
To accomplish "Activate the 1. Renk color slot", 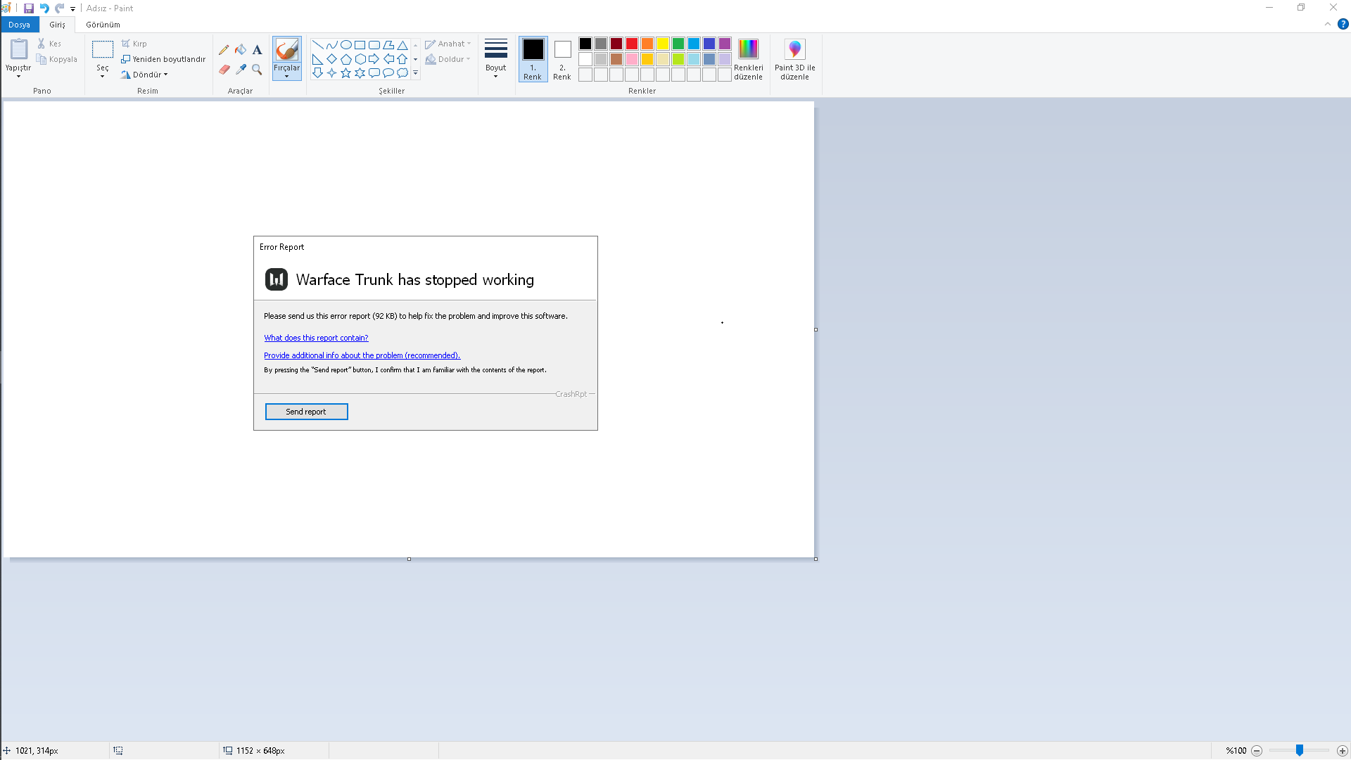I will [533, 59].
